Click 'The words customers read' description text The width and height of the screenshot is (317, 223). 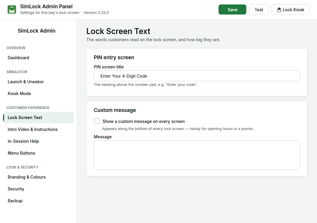tap(153, 40)
